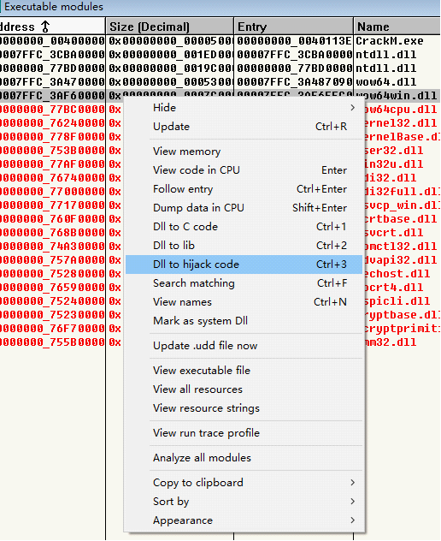Select Follow entry menu item

coord(244,189)
